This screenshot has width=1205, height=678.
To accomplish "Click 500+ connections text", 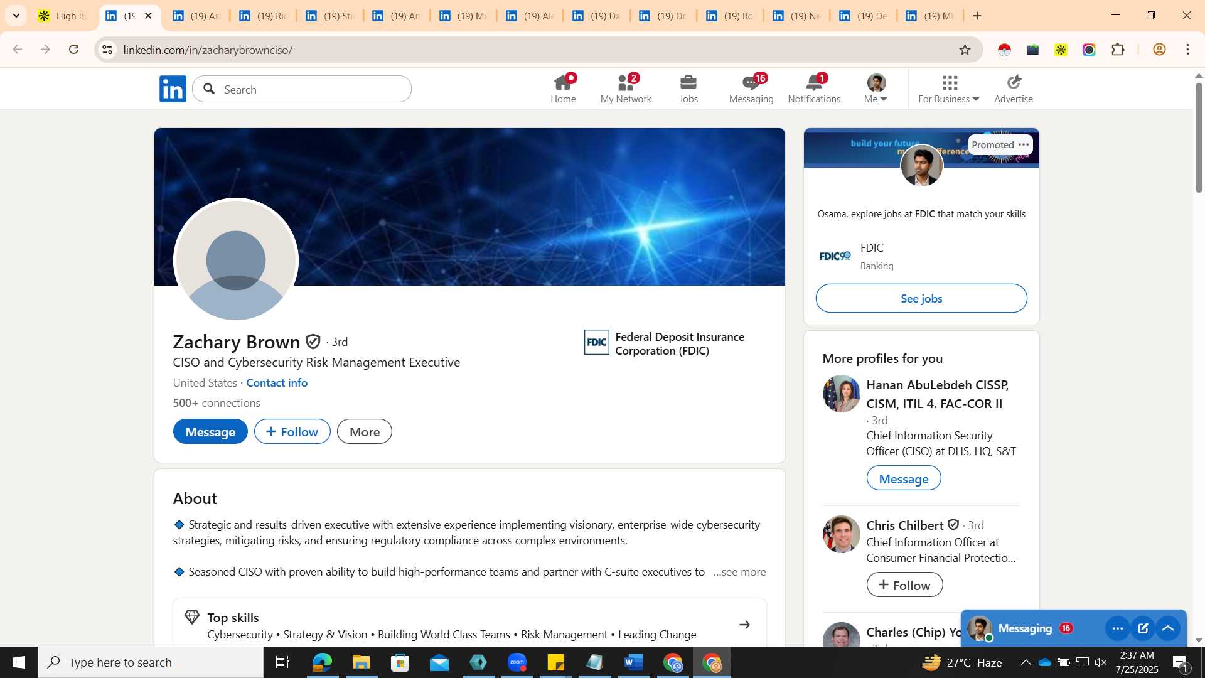I will (217, 403).
